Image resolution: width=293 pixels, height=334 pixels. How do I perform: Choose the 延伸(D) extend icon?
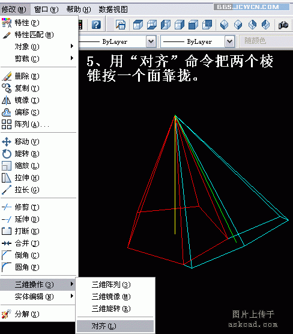coord(7,219)
